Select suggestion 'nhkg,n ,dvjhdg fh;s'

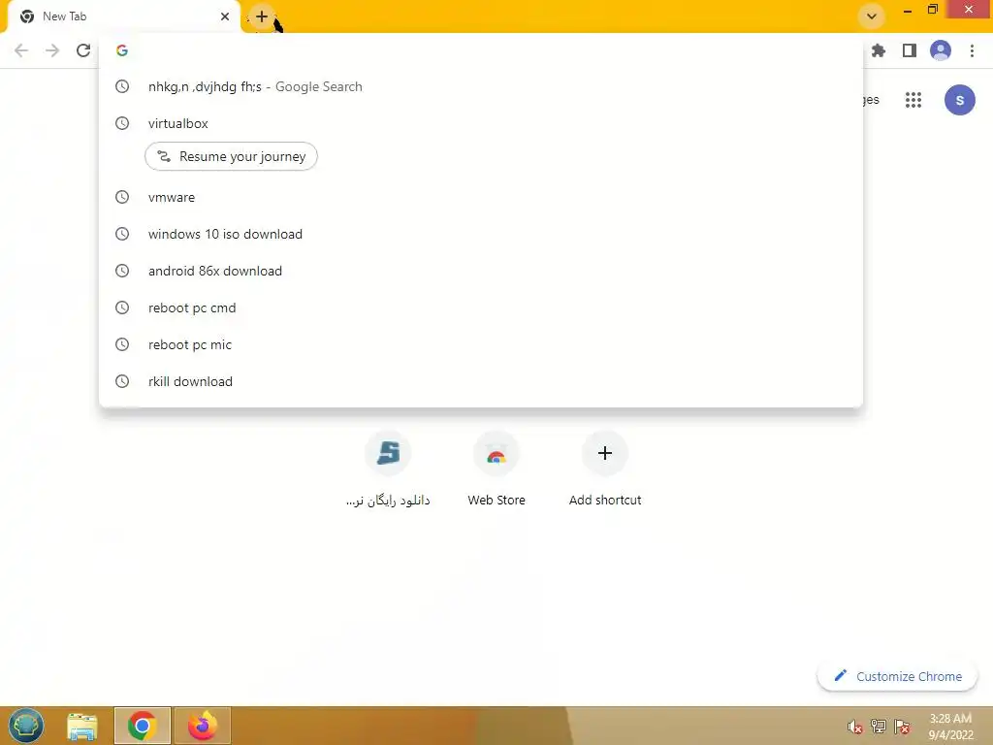tap(481, 86)
